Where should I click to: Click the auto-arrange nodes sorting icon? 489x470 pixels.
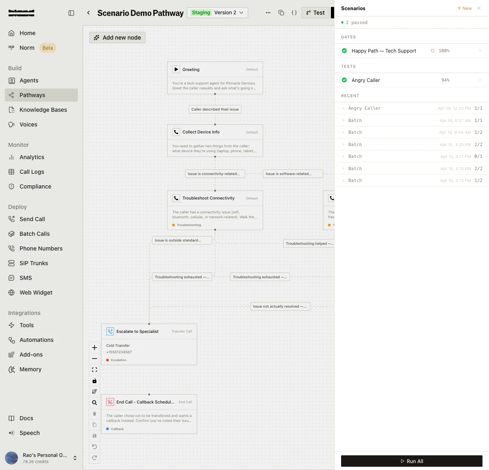(94, 391)
